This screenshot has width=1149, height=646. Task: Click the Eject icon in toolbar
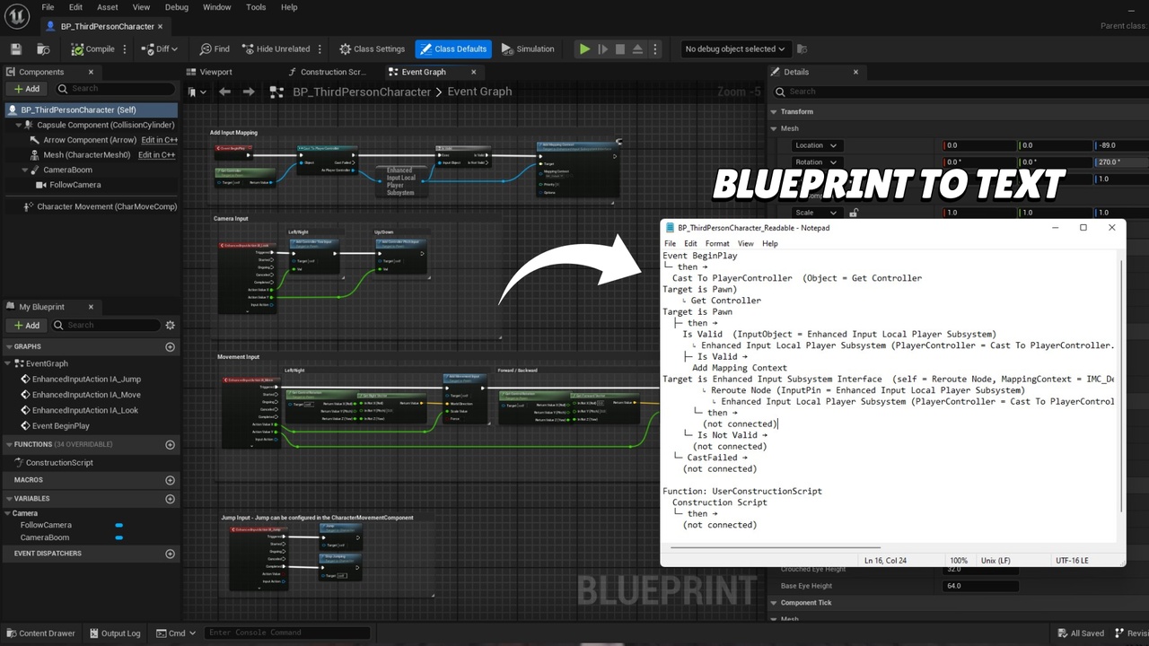pyautogui.click(x=637, y=49)
